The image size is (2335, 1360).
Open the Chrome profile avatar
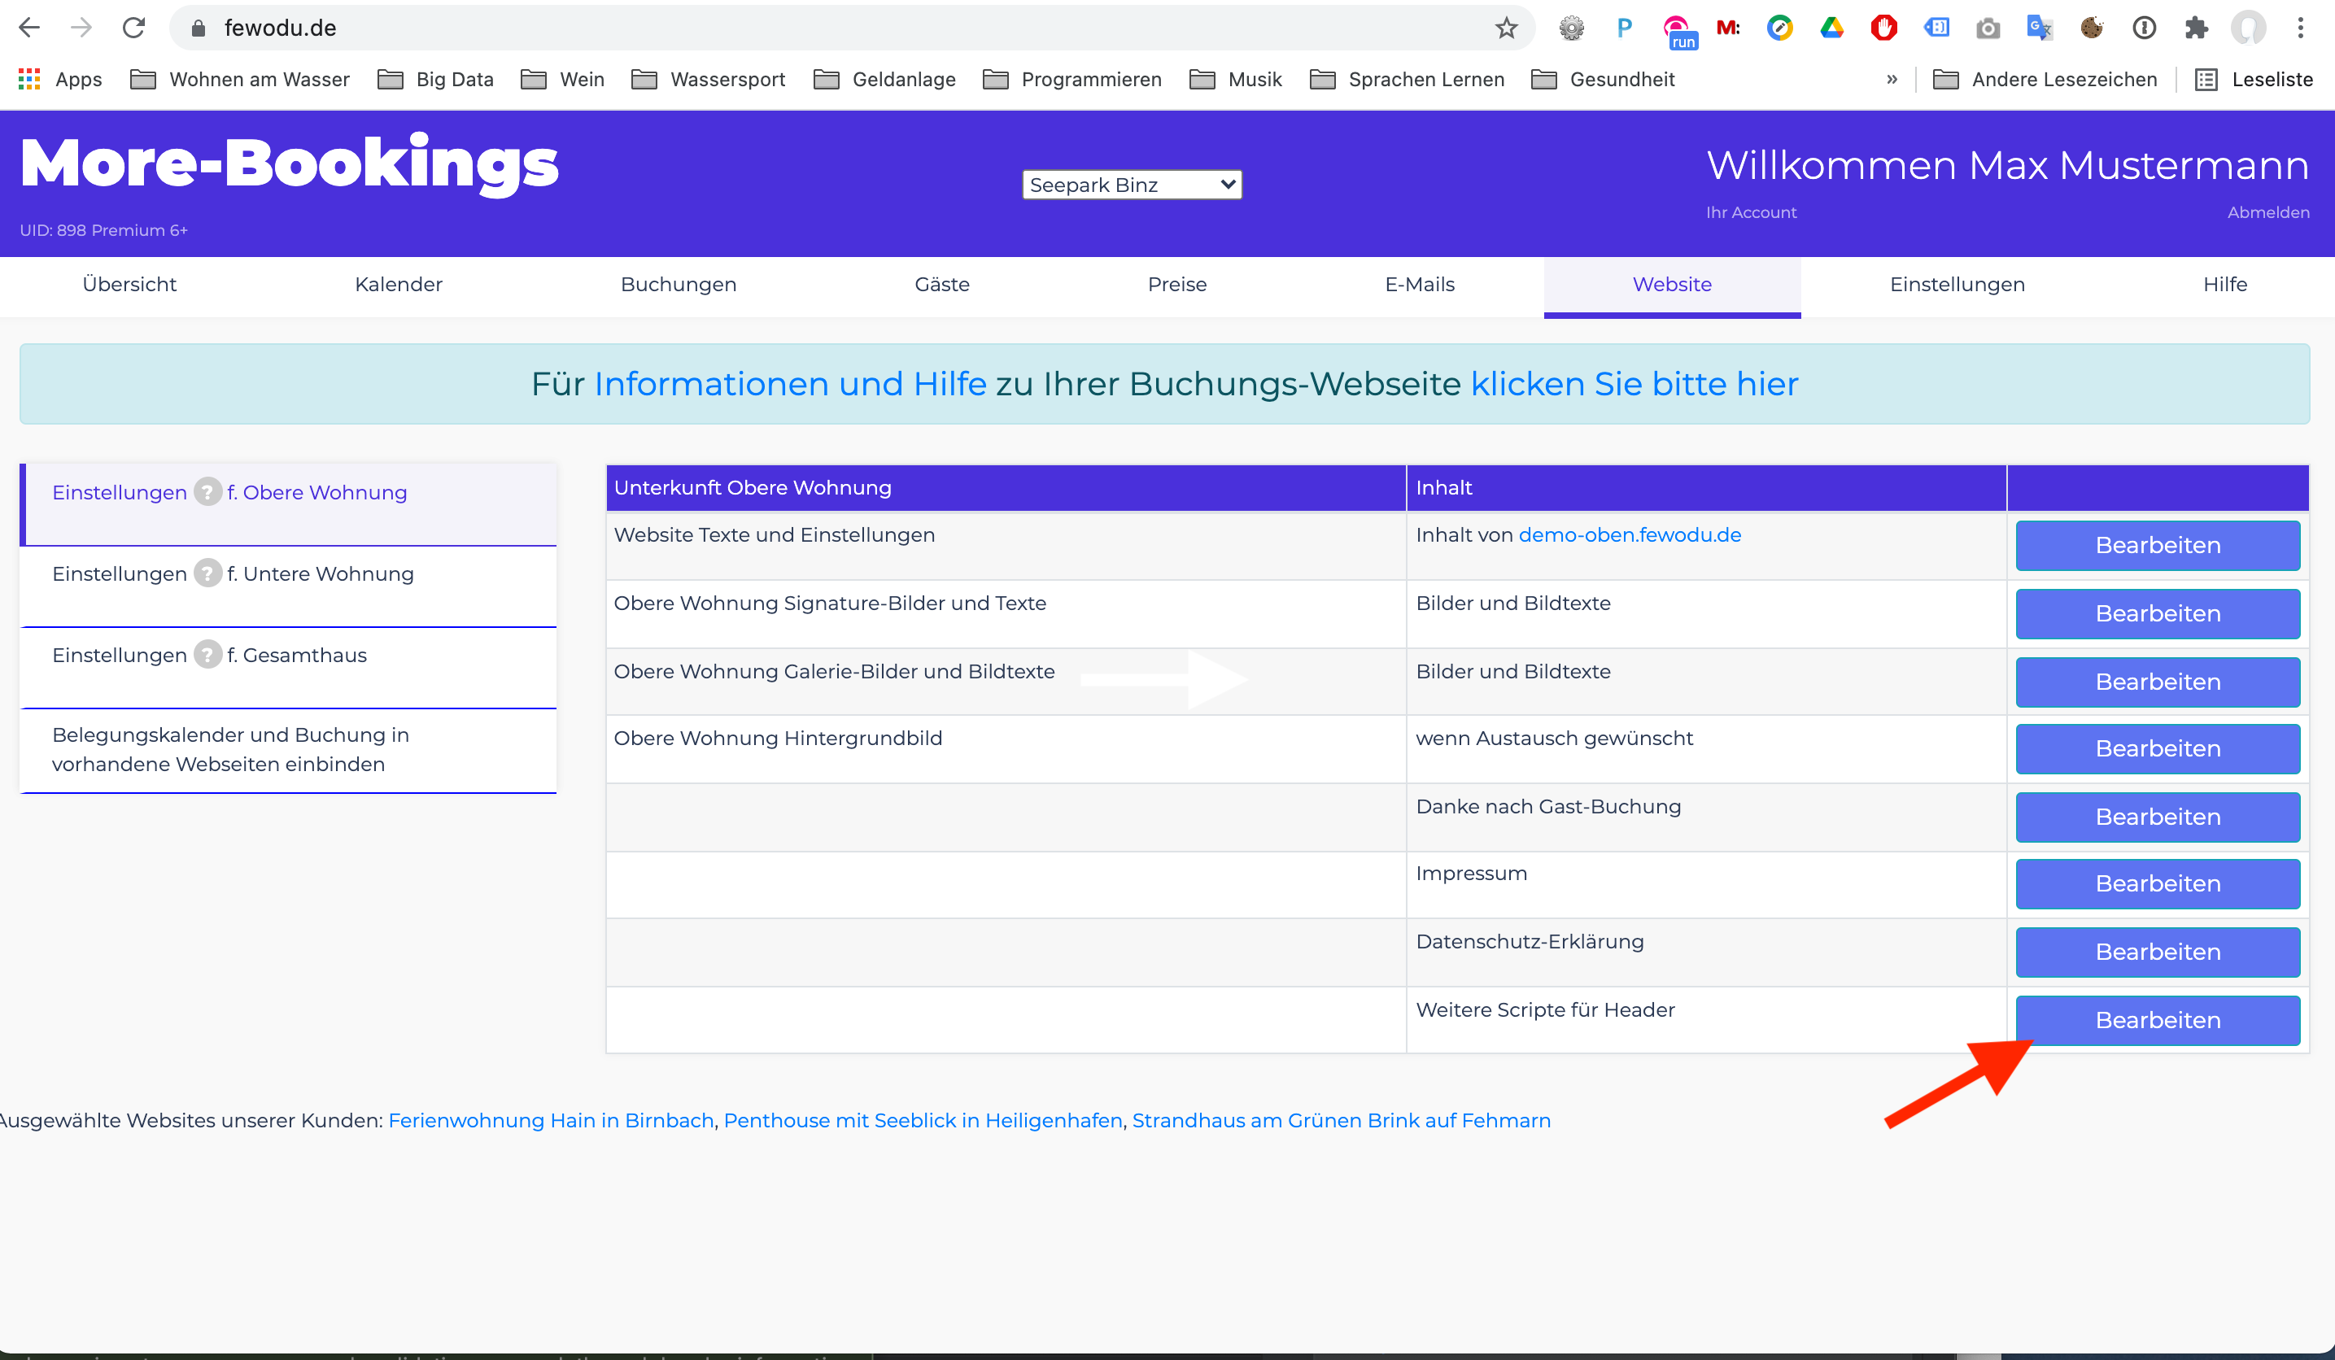(x=2249, y=28)
